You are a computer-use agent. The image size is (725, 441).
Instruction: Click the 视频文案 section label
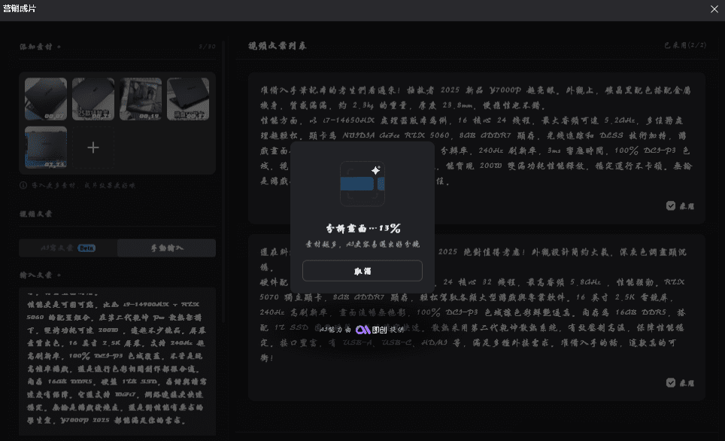coord(36,214)
